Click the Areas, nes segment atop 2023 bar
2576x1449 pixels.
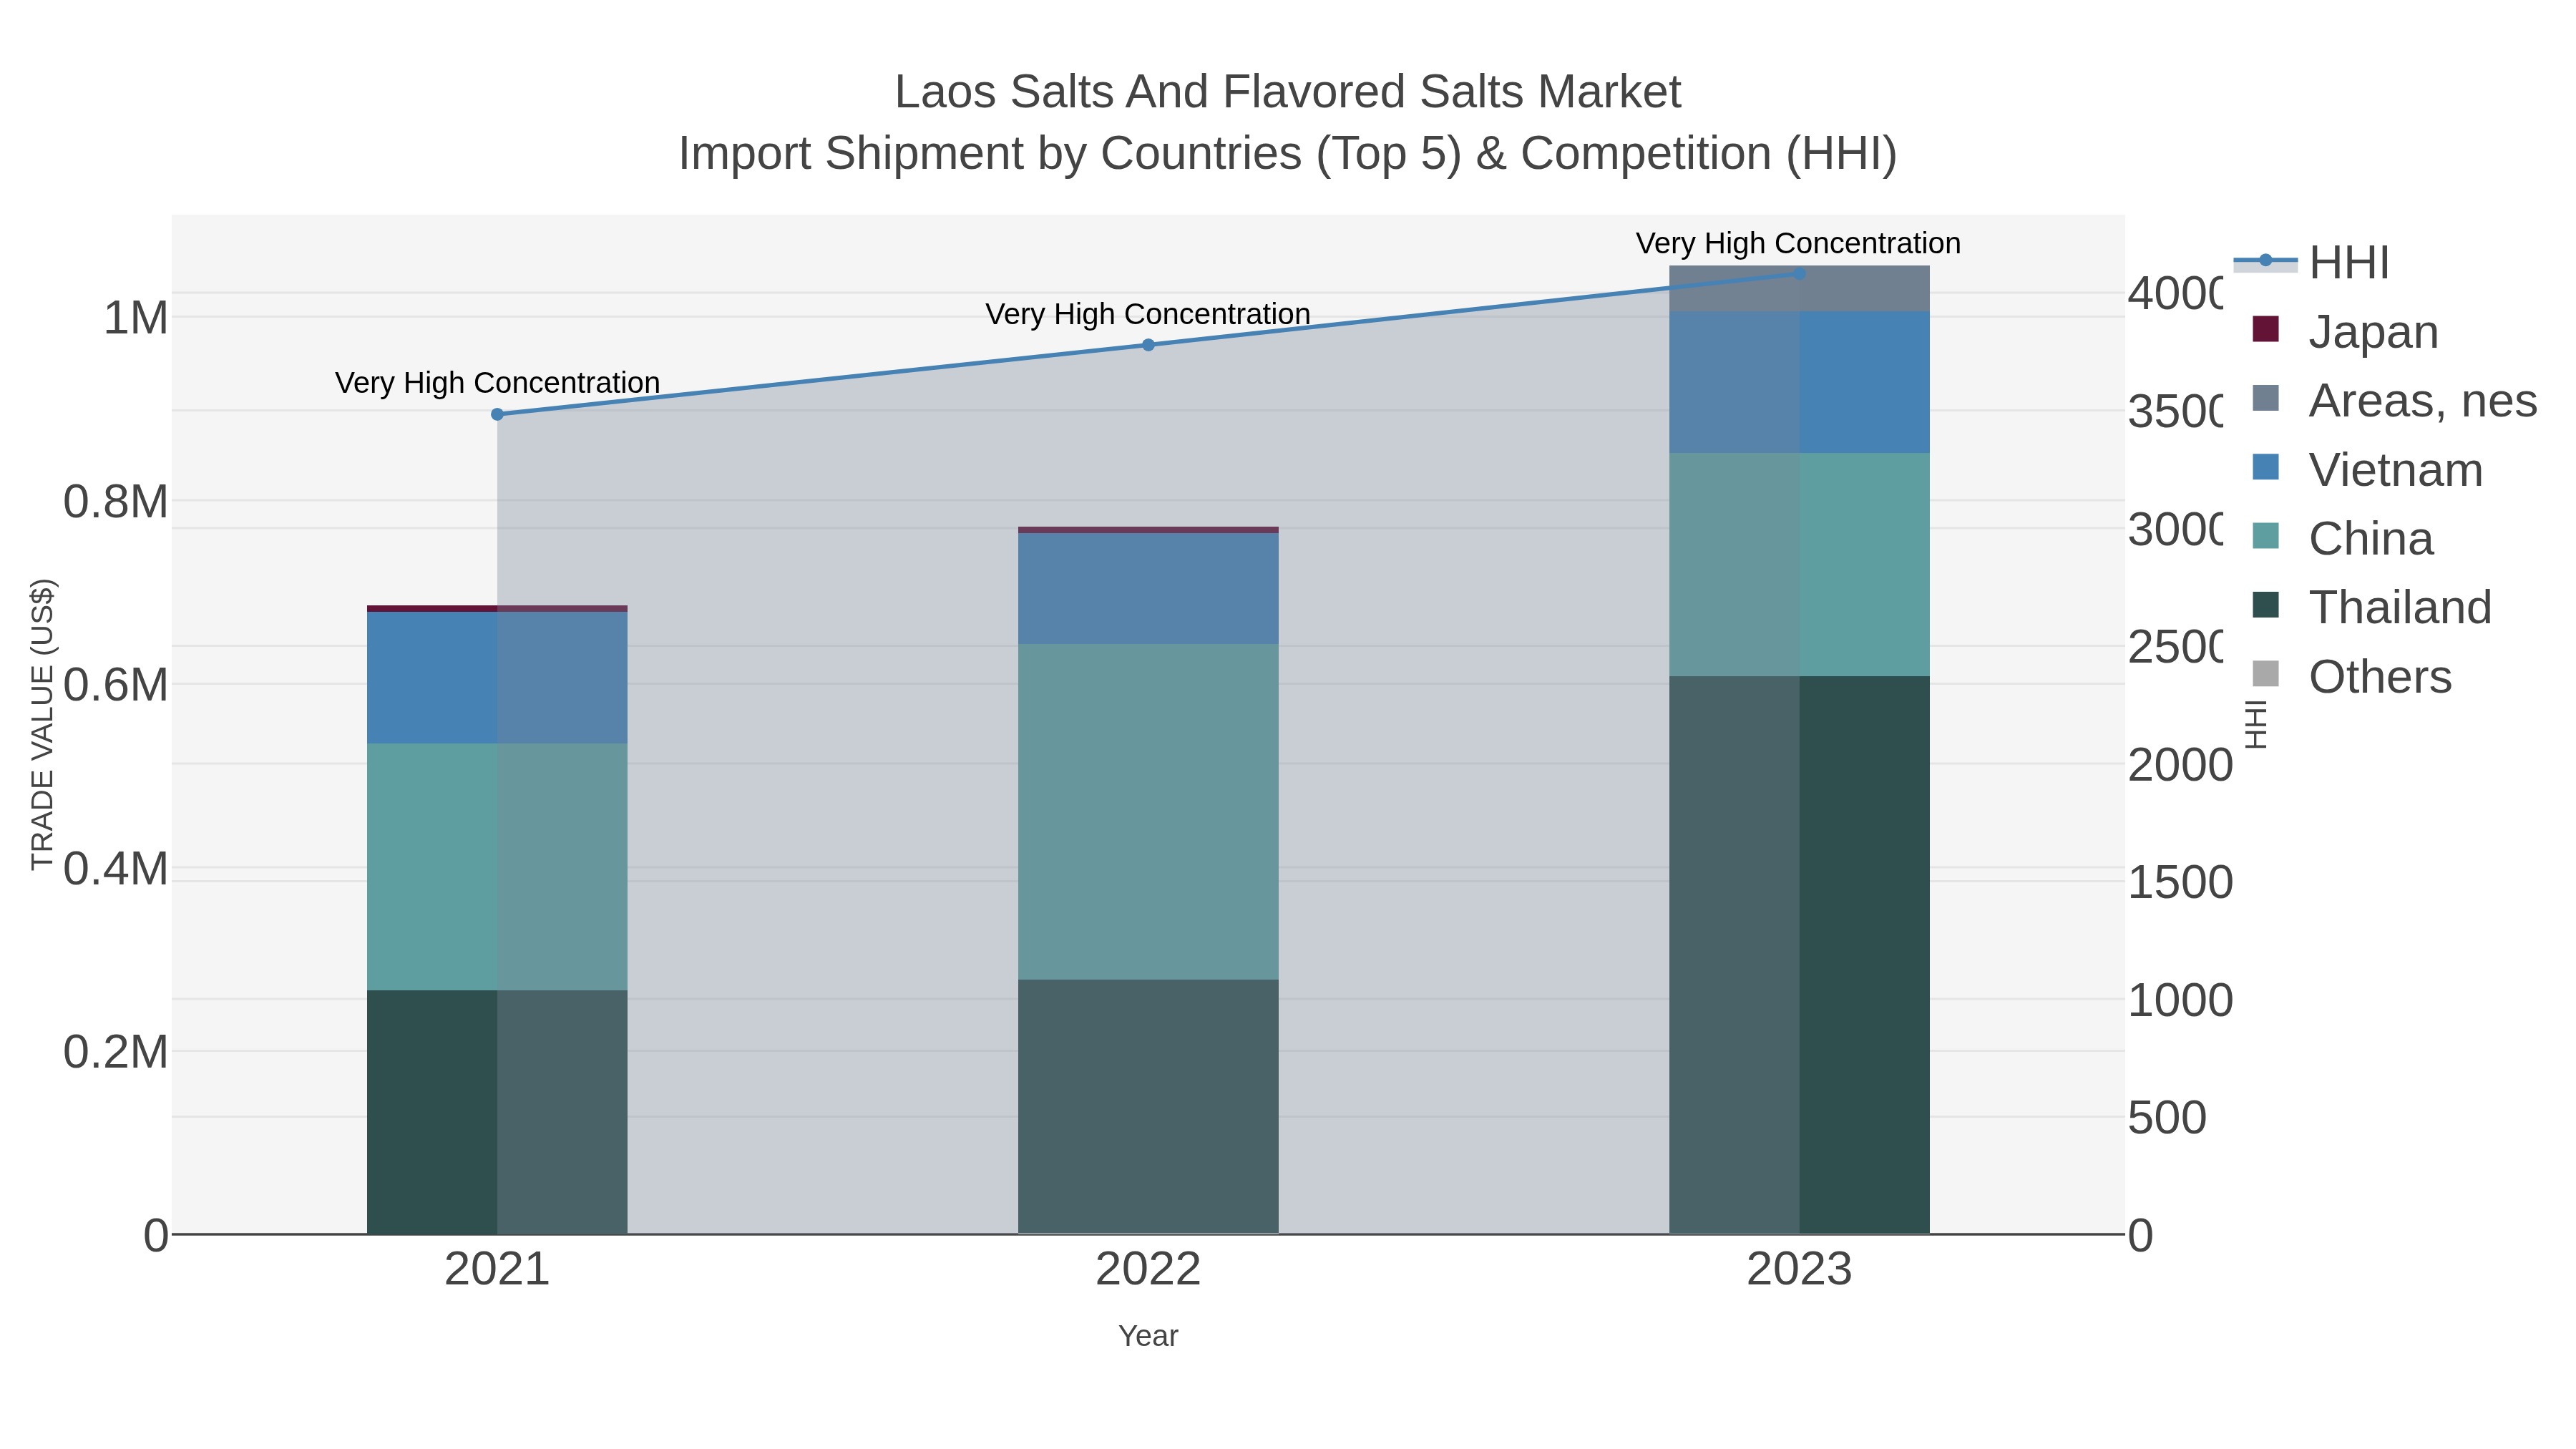pyautogui.click(x=1799, y=288)
